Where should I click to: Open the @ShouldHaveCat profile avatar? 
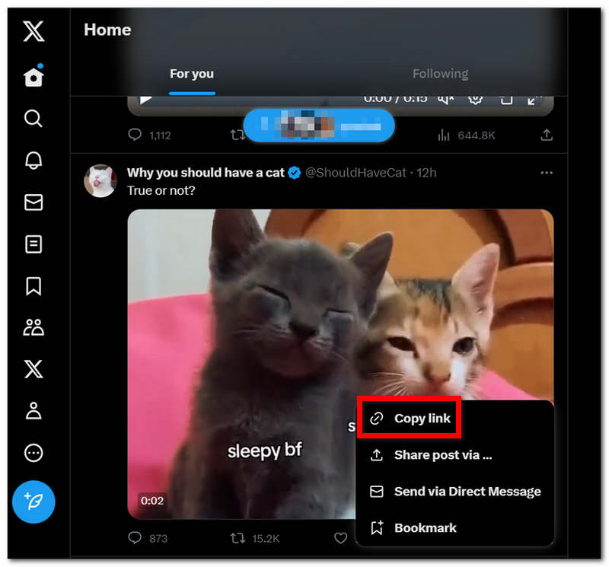coord(100,181)
